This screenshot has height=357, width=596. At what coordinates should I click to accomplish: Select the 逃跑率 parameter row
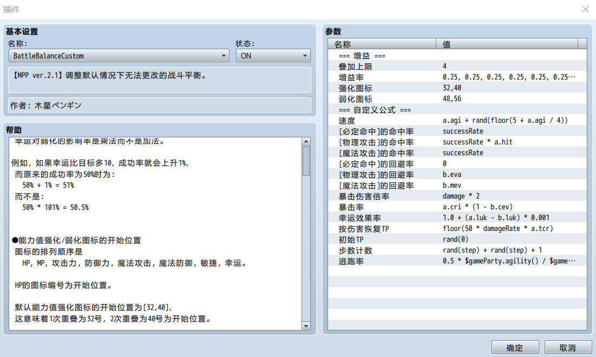click(x=457, y=261)
